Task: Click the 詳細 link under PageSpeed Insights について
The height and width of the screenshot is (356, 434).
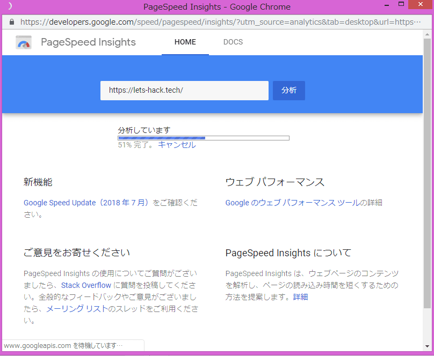Action: click(x=300, y=297)
